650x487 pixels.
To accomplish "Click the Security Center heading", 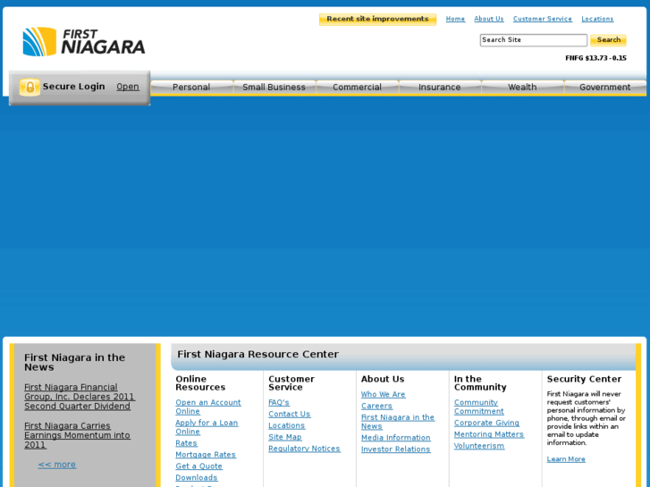I will point(584,379).
